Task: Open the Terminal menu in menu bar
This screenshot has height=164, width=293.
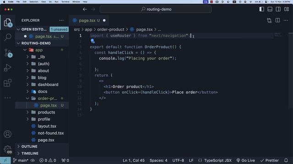Action: [65, 2]
